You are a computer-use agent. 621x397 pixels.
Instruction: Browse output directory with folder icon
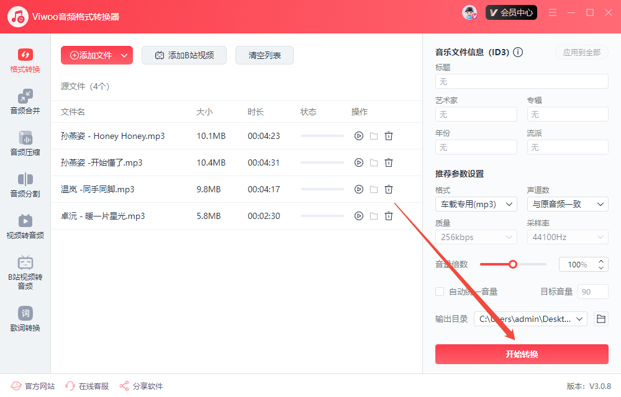point(601,319)
